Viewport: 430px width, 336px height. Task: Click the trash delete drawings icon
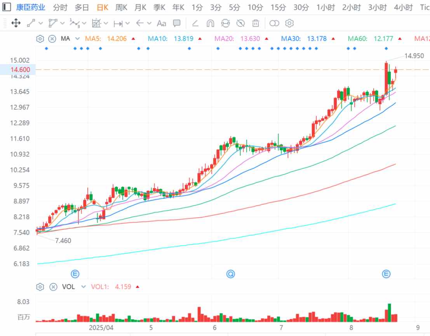[256, 23]
